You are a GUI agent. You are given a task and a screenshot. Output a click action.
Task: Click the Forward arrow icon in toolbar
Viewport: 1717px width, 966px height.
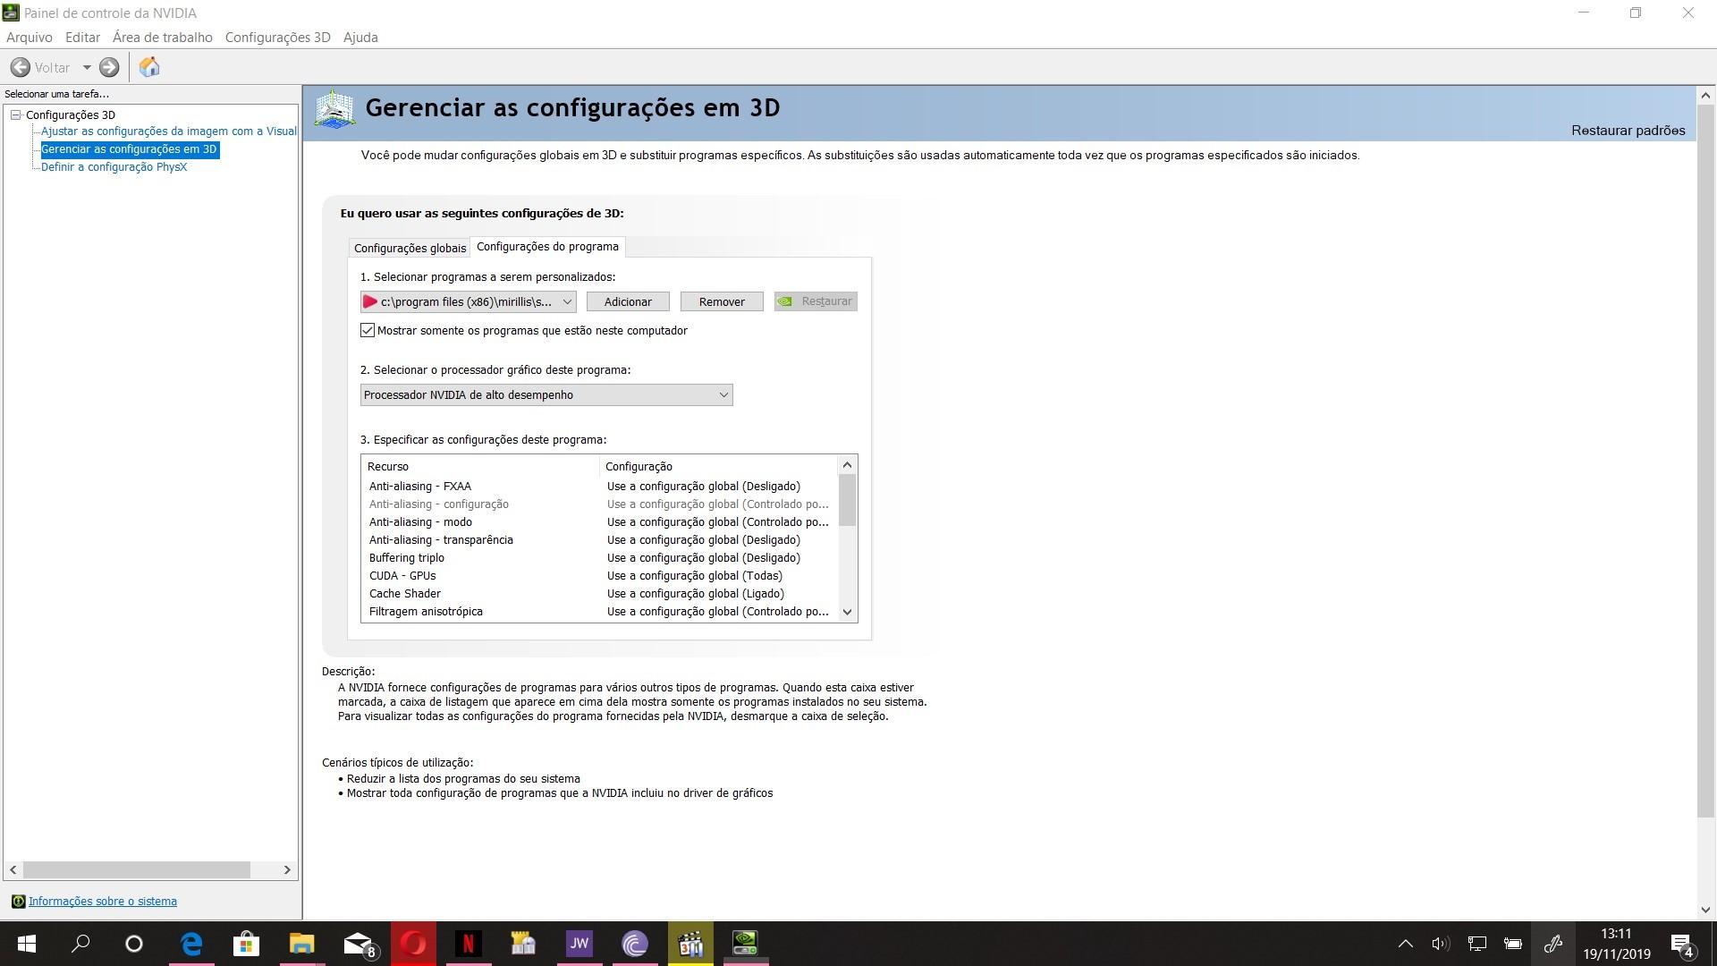click(109, 67)
